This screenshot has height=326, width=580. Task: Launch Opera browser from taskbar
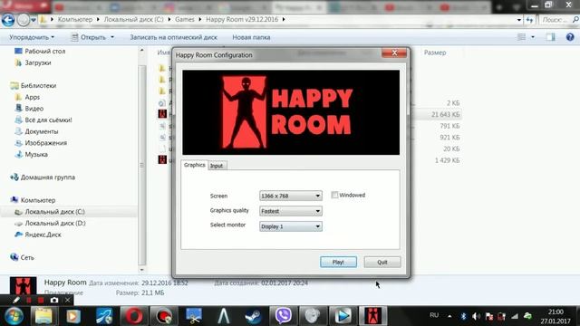(134, 316)
